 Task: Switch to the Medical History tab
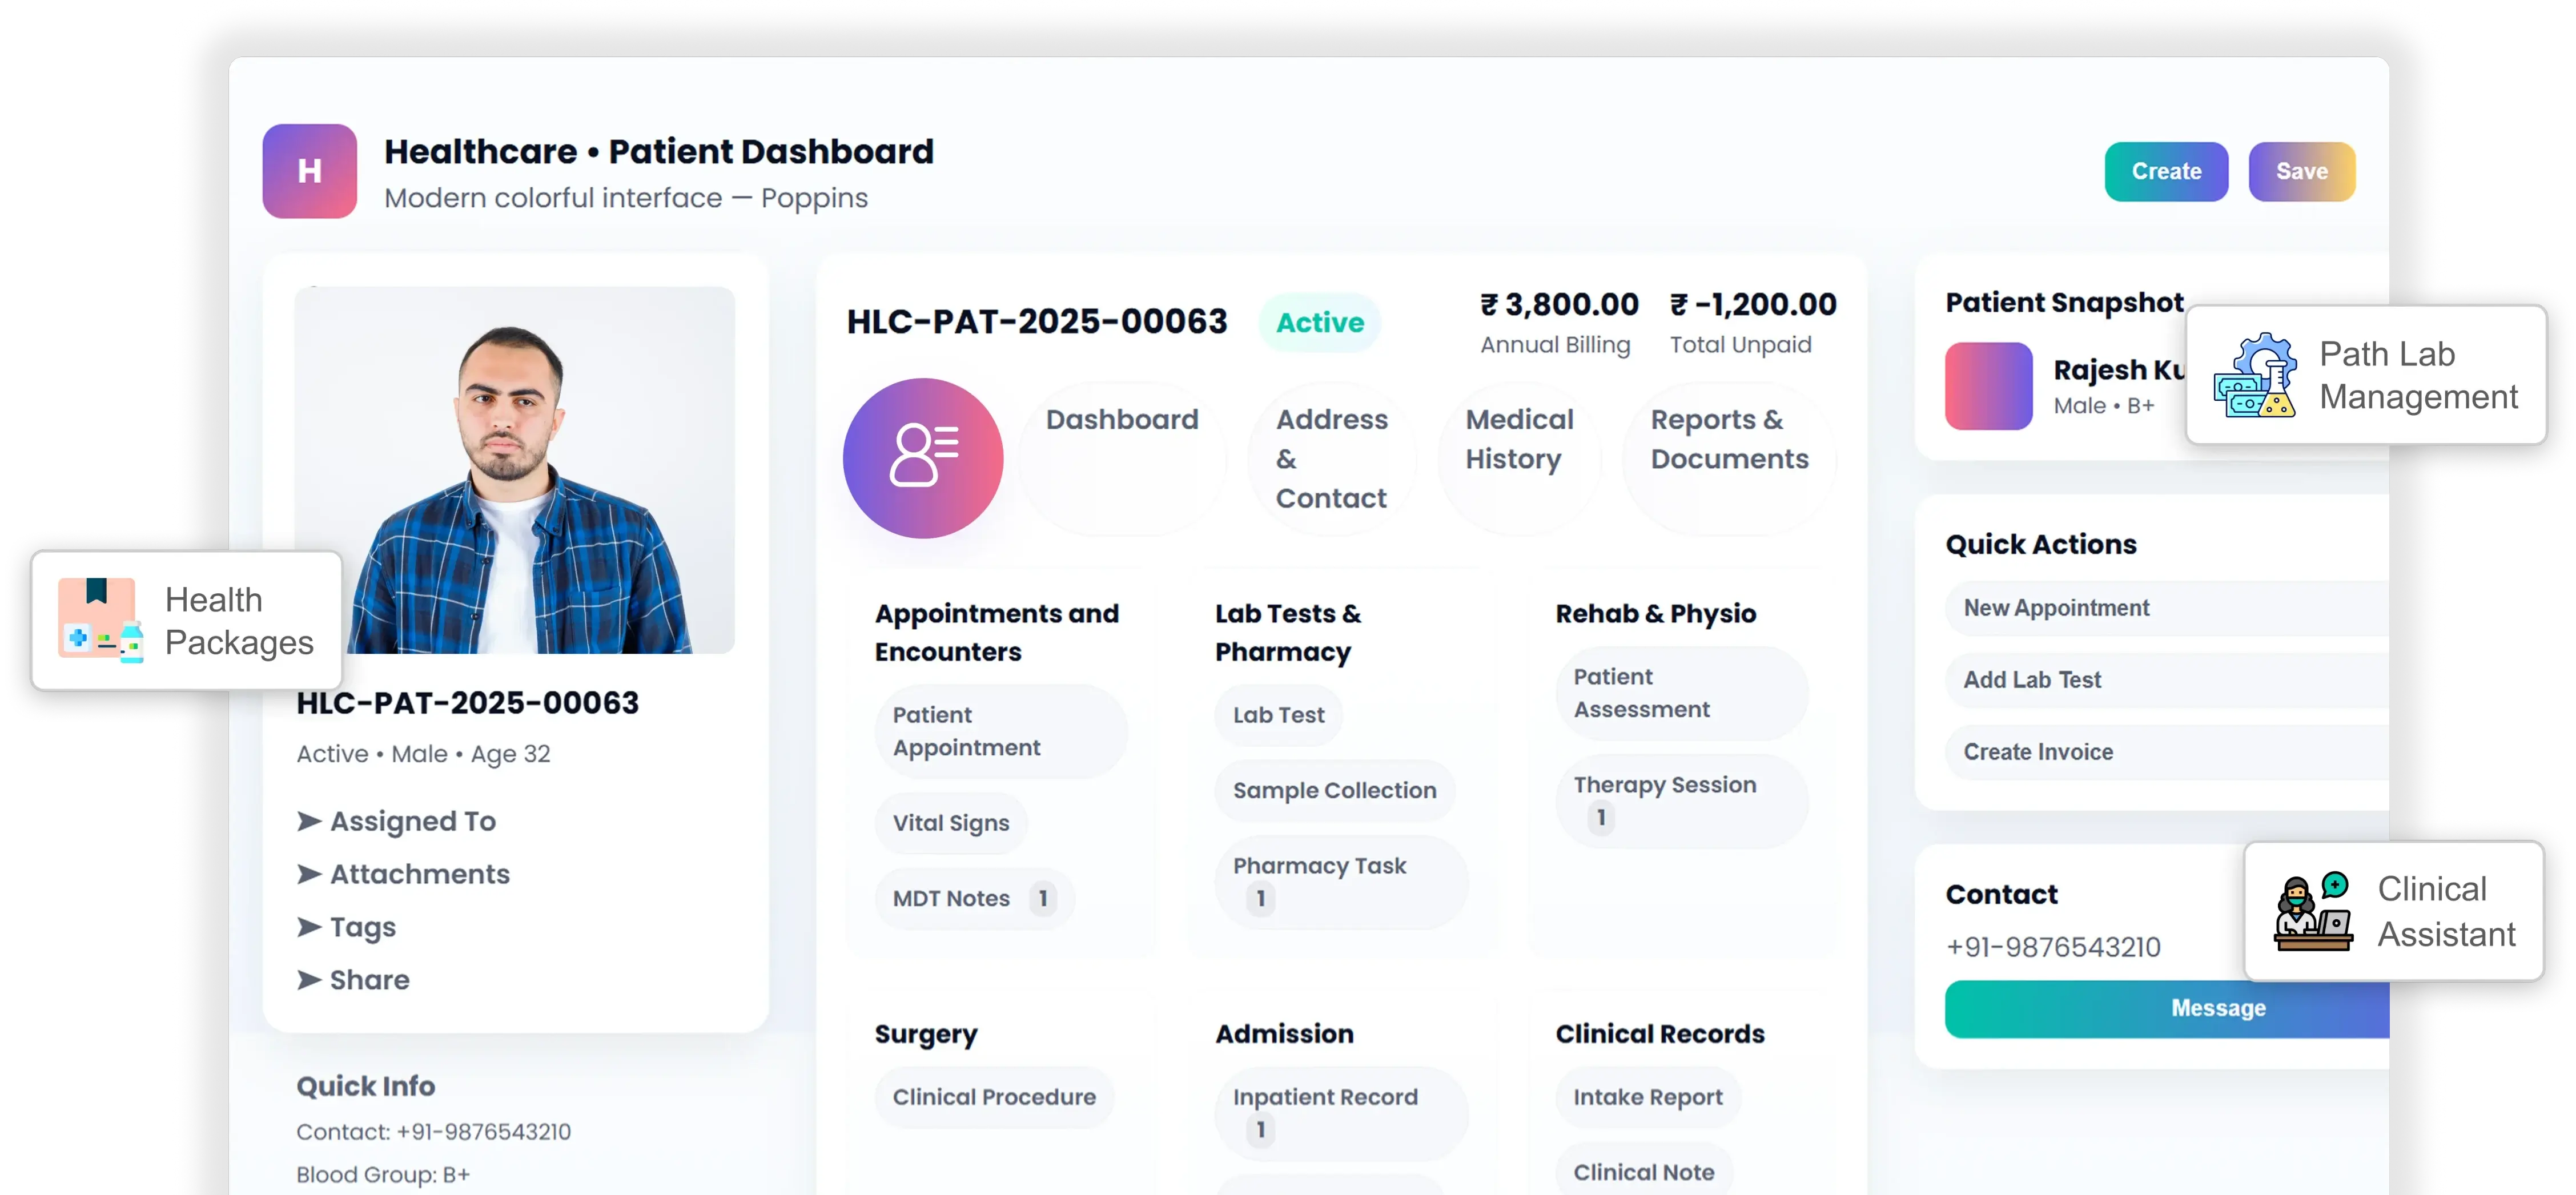pos(1518,440)
